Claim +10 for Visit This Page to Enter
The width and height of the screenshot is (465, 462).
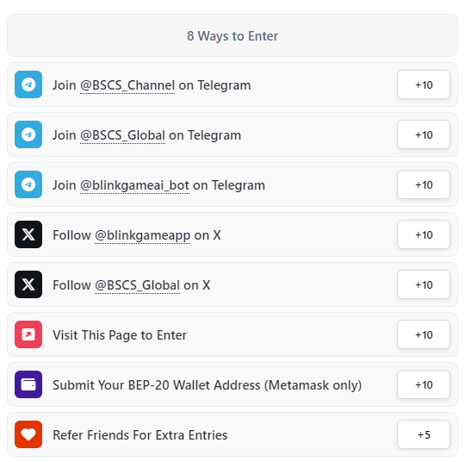(424, 334)
